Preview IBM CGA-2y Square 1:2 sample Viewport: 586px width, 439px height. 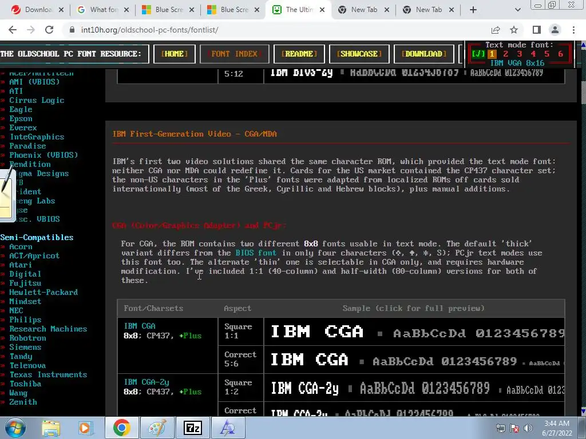[x=414, y=388]
